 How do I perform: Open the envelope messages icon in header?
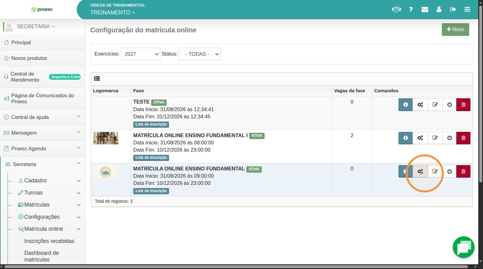pyautogui.click(x=425, y=9)
